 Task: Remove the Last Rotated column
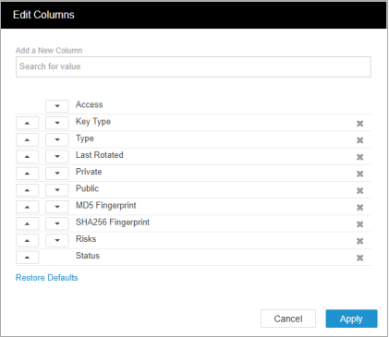pos(359,157)
